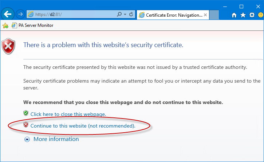Click the Forward navigation arrow

[x=20, y=14]
